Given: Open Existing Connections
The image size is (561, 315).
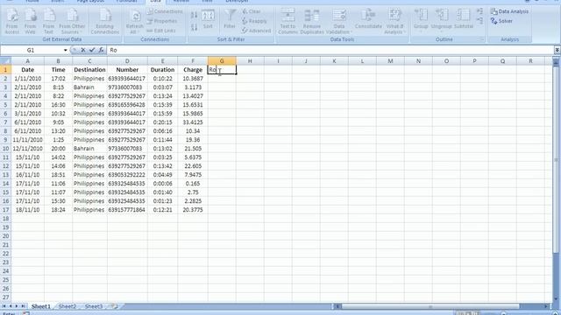Looking at the screenshot, I should click(x=105, y=21).
